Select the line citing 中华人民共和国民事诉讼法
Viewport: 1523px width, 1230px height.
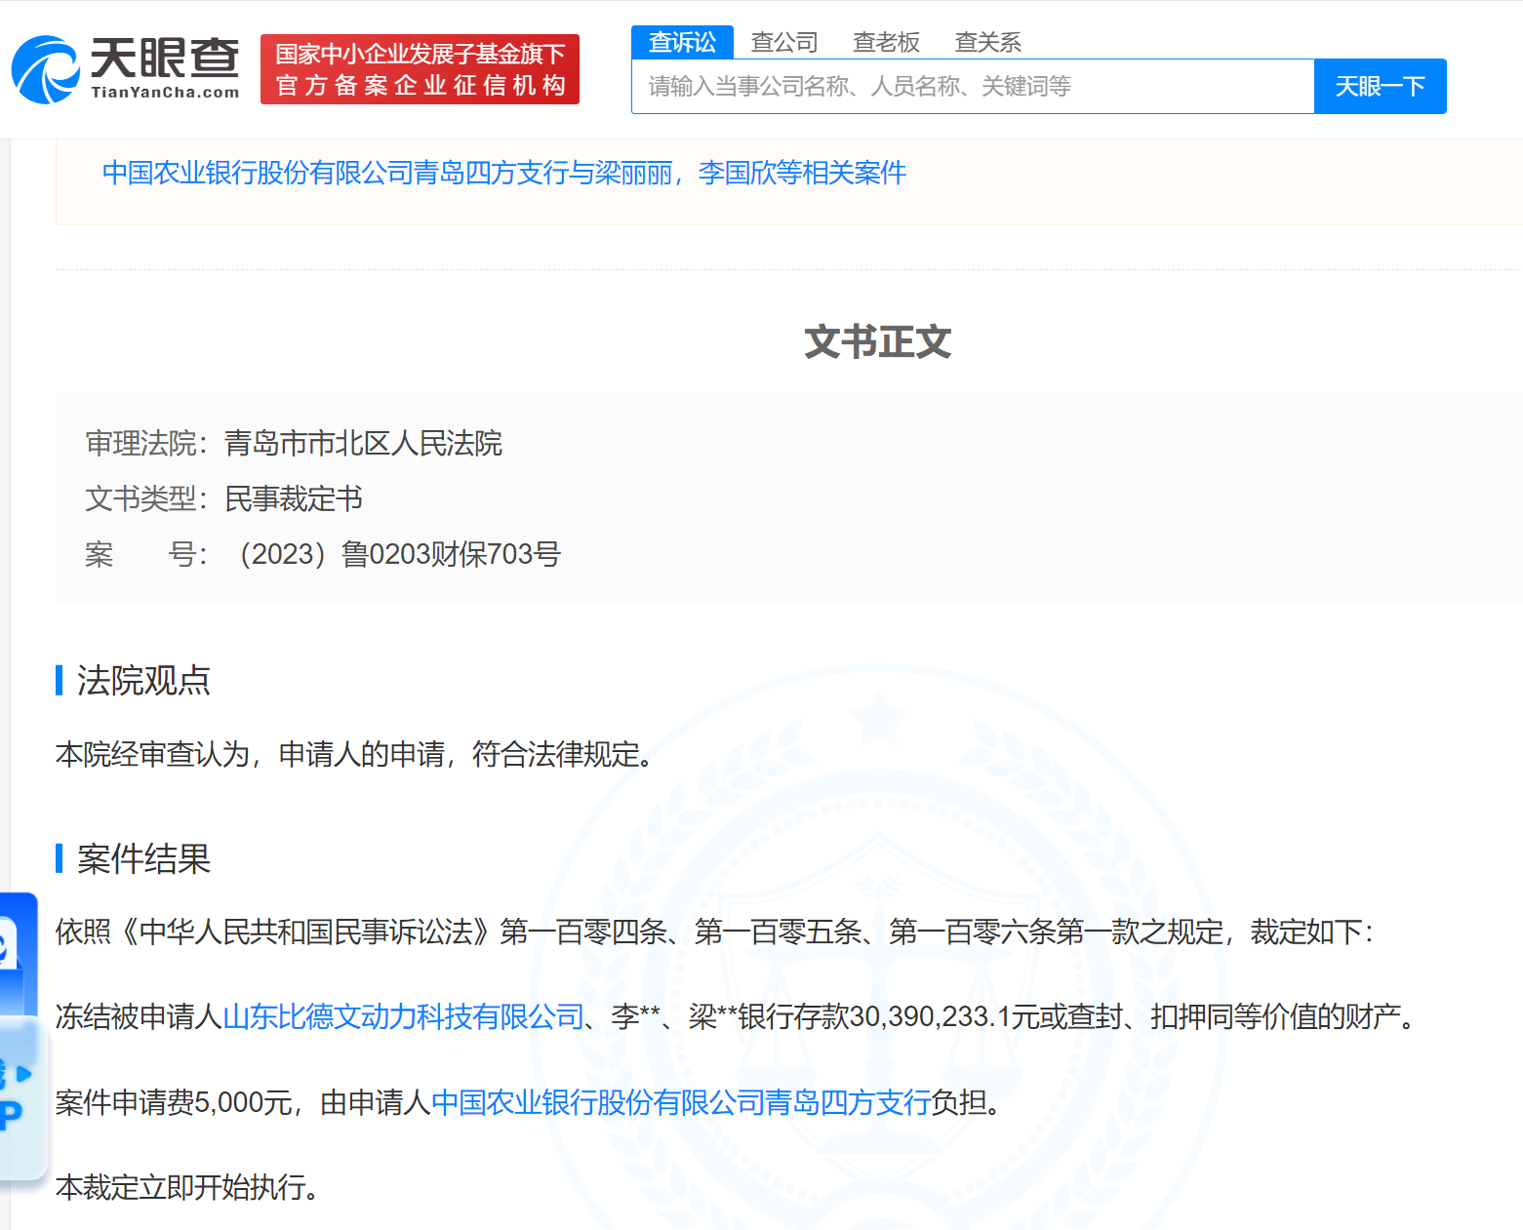pos(715,932)
